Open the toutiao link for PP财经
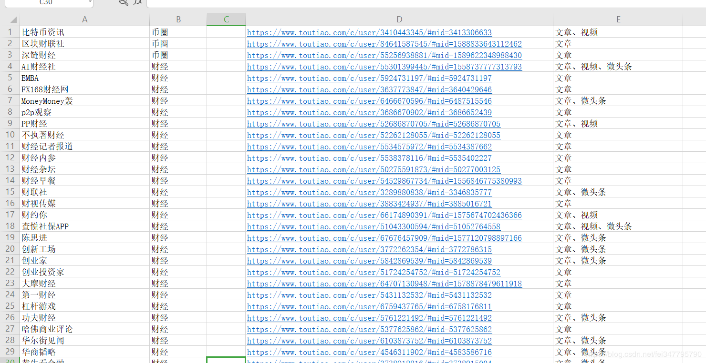The image size is (706, 363). (374, 124)
